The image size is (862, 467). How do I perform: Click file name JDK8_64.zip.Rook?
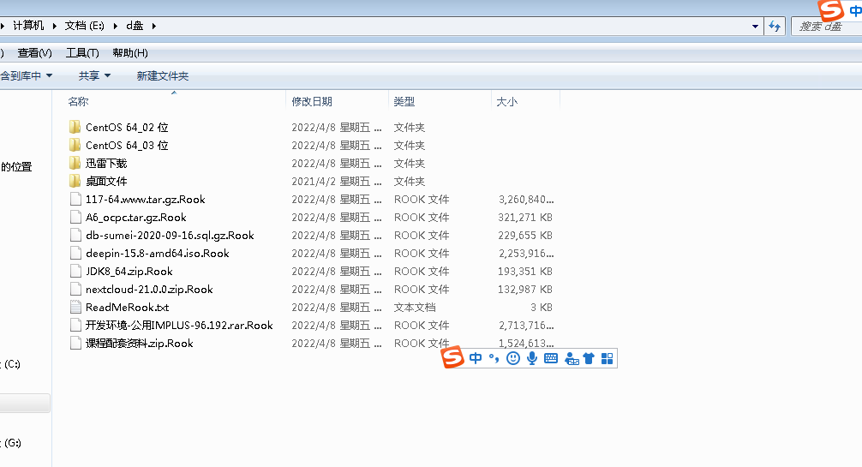click(x=129, y=271)
